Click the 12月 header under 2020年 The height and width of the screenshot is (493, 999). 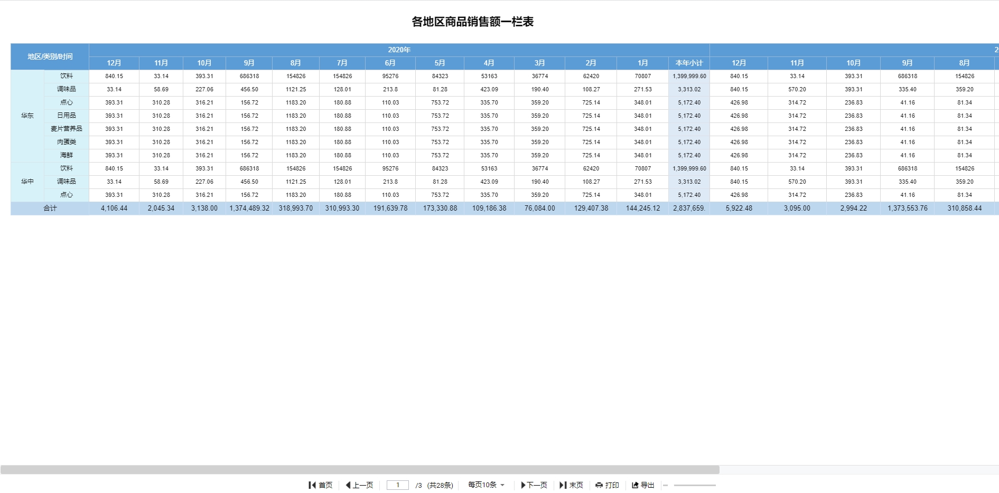pyautogui.click(x=114, y=63)
